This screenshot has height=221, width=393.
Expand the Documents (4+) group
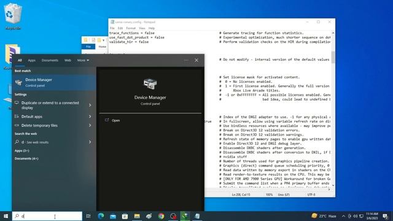click(26, 158)
